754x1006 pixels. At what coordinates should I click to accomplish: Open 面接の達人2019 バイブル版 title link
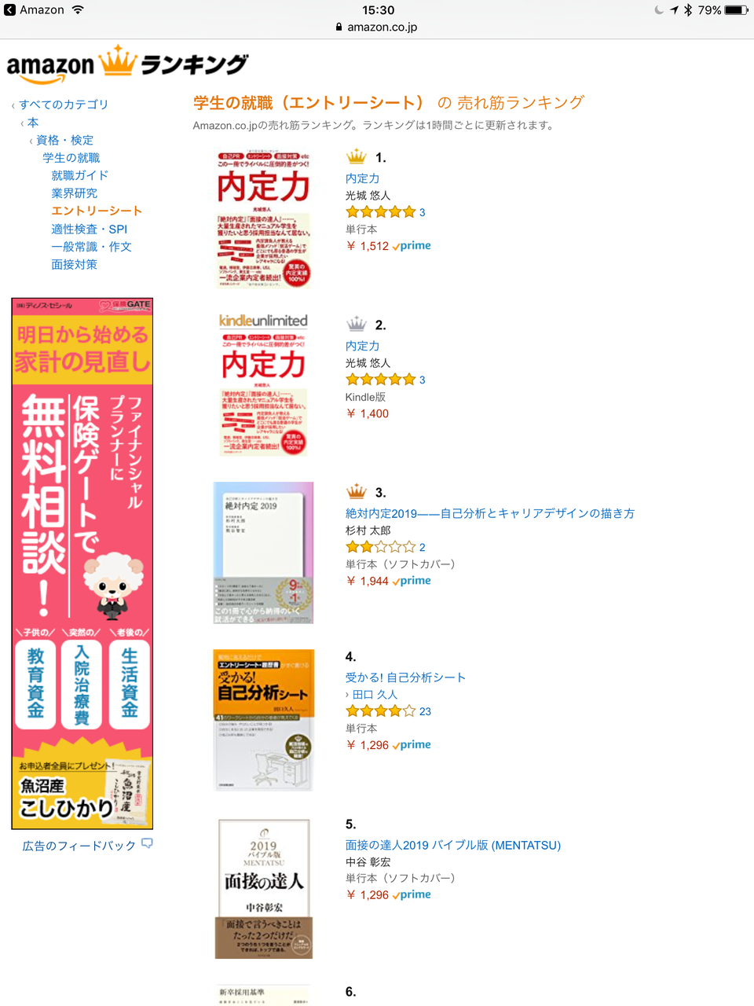click(453, 845)
